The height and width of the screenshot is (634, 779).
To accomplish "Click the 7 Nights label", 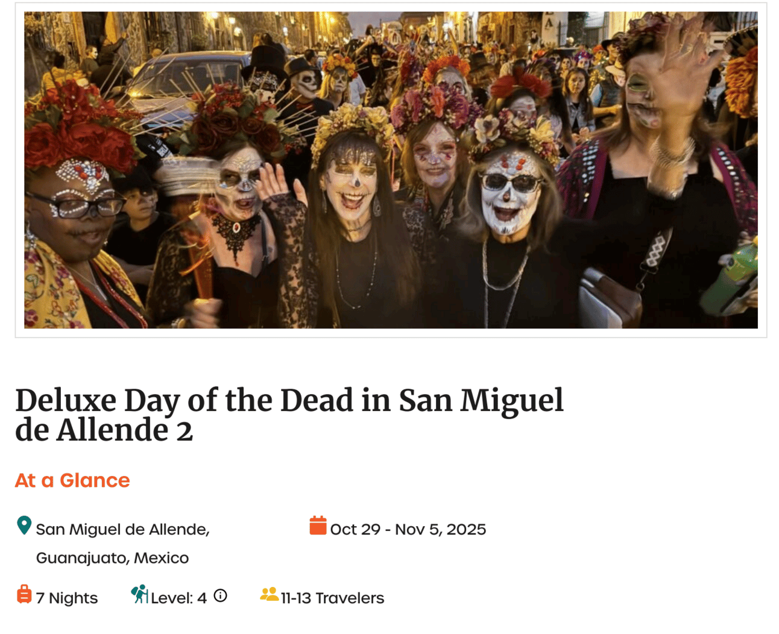I will point(67,598).
